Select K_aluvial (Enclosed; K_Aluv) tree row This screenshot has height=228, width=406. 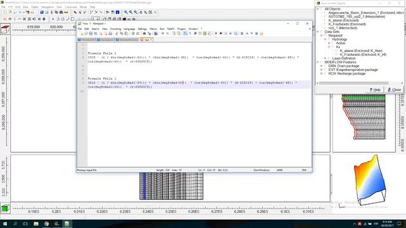coord(361,51)
